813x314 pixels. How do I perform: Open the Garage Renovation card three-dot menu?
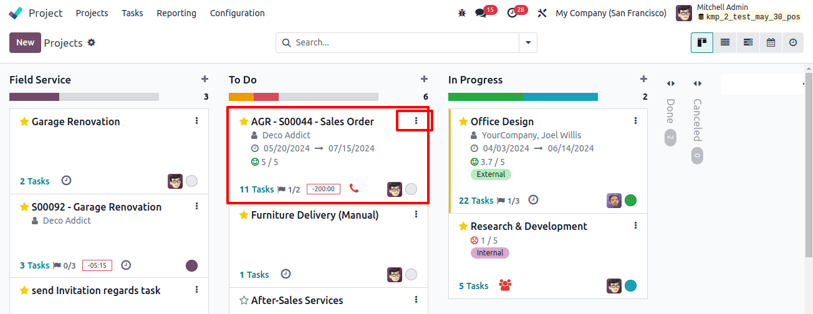[197, 121]
